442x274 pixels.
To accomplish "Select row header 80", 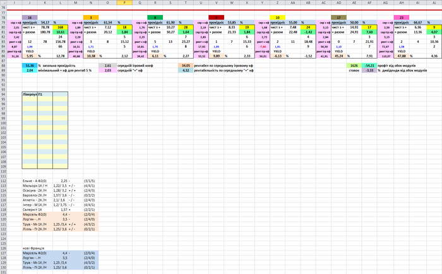I will point(3,27).
